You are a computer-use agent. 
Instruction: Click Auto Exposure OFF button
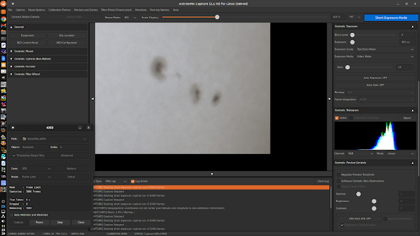375,78
